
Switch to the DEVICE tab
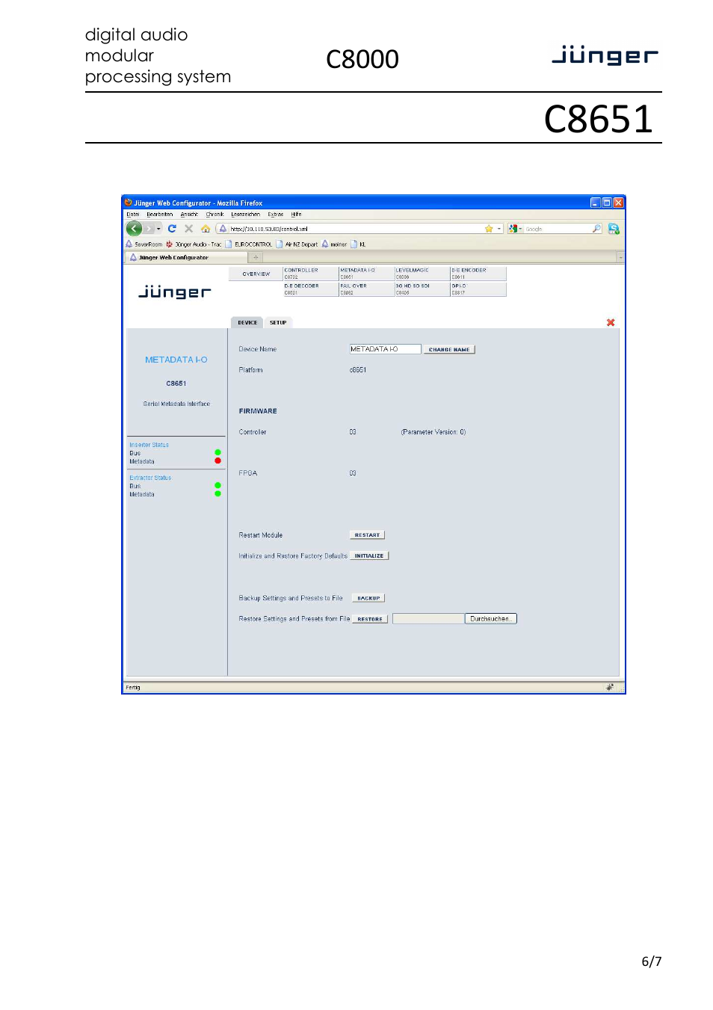[x=247, y=323]
